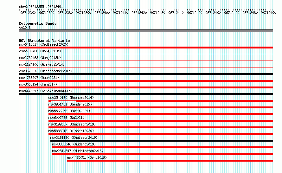Click ruler position 96712440
Viewport: 282px width, 173px height.
click(176, 13)
